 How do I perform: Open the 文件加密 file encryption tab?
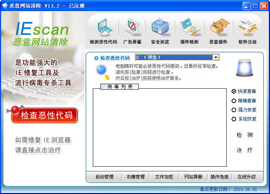(164, 177)
